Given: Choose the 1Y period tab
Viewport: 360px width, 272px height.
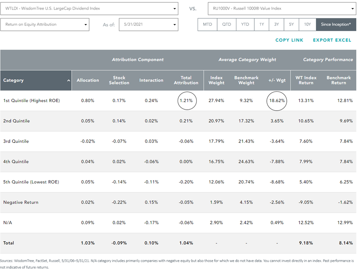Looking at the screenshot, I should [262, 24].
